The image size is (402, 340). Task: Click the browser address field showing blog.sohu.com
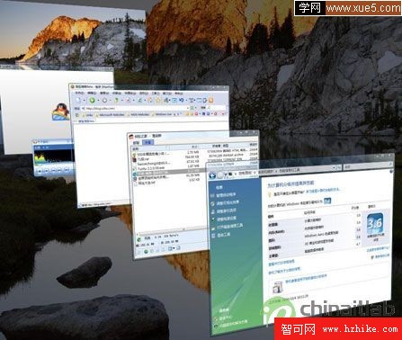137,108
